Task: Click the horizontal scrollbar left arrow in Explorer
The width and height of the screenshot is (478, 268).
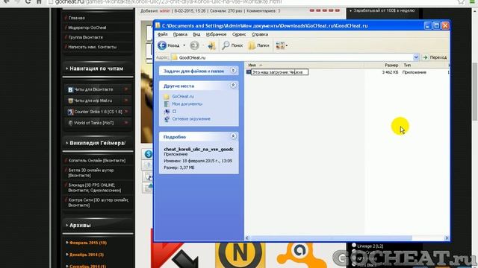Action: (247, 238)
